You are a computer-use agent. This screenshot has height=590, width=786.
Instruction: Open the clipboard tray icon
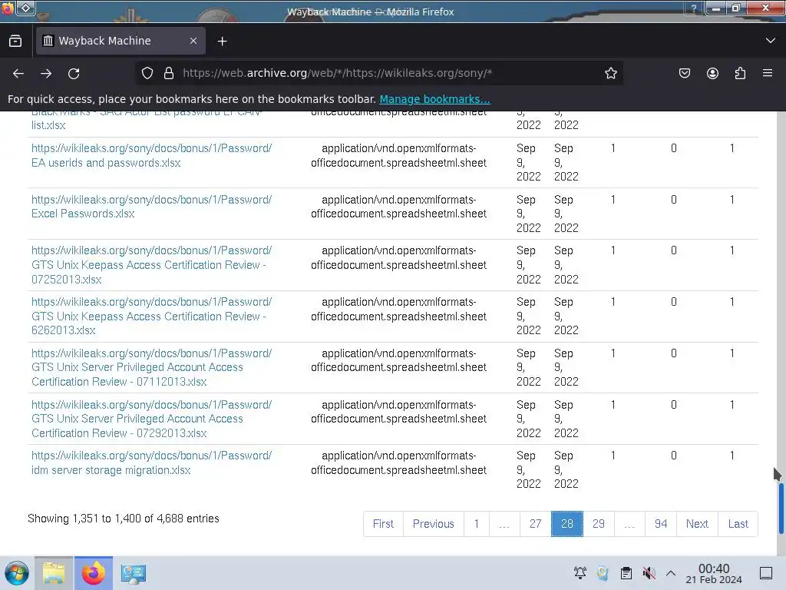coord(626,573)
